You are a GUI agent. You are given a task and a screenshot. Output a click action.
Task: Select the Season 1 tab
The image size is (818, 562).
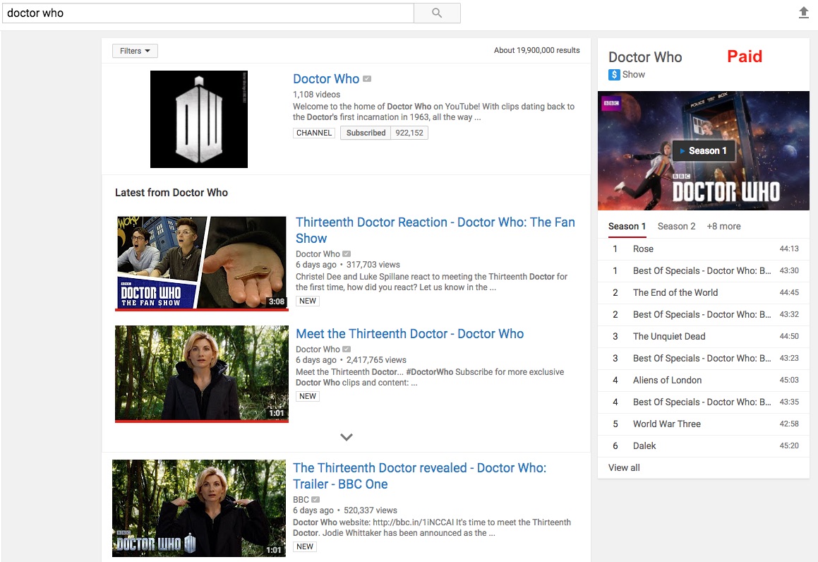point(627,226)
